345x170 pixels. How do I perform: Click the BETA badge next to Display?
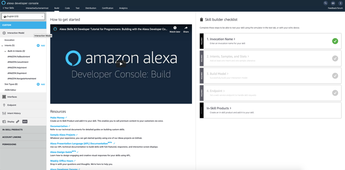[x=25, y=122]
